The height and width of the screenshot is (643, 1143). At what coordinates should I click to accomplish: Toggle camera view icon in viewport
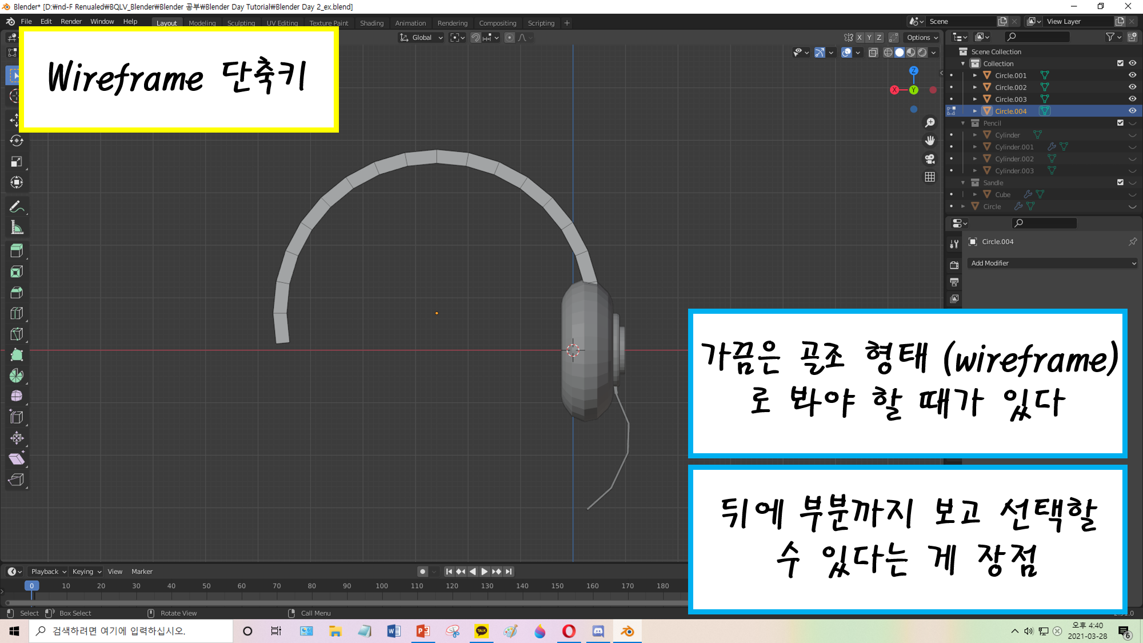930,159
